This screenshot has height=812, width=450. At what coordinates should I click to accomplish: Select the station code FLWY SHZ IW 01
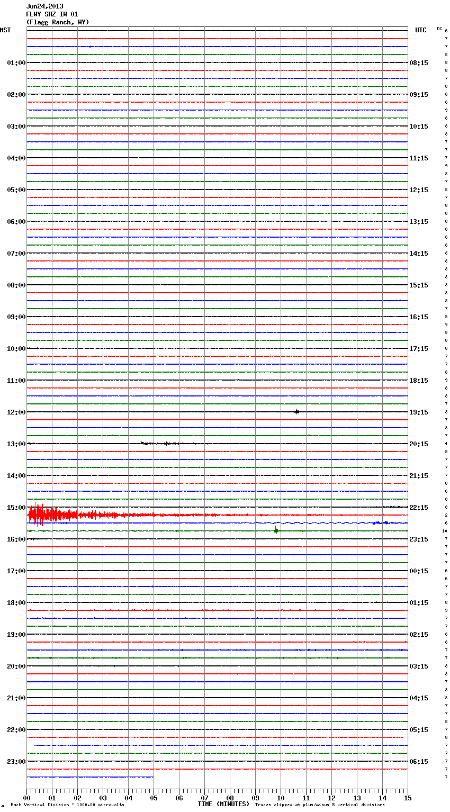(52, 14)
